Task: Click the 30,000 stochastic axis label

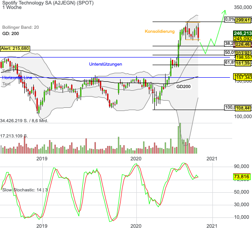Action: 242,204
